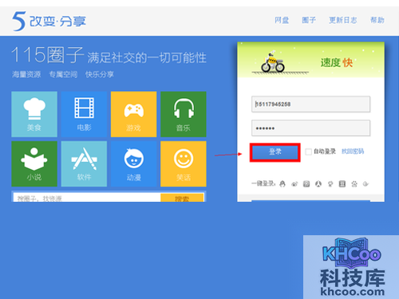Click the 专属空间 text

[63, 74]
